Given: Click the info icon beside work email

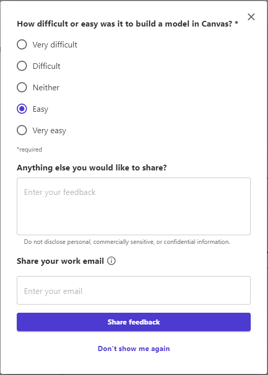Looking at the screenshot, I should point(111,261).
